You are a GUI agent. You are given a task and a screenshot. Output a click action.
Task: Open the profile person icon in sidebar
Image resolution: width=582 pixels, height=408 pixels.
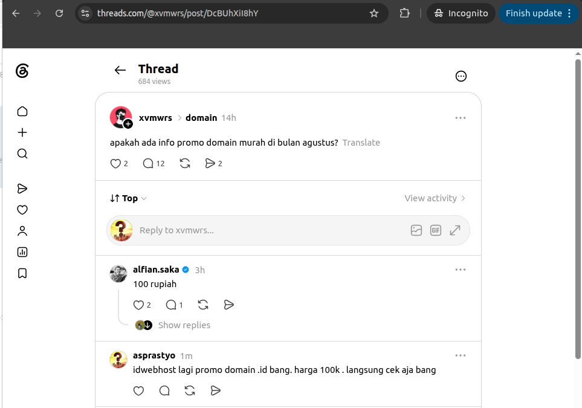[22, 231]
